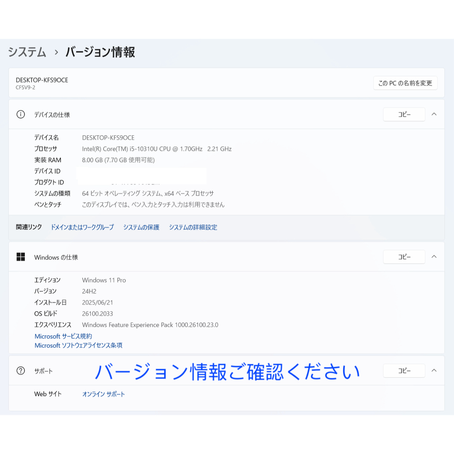Select the install date 2025/06/21

tap(98, 303)
